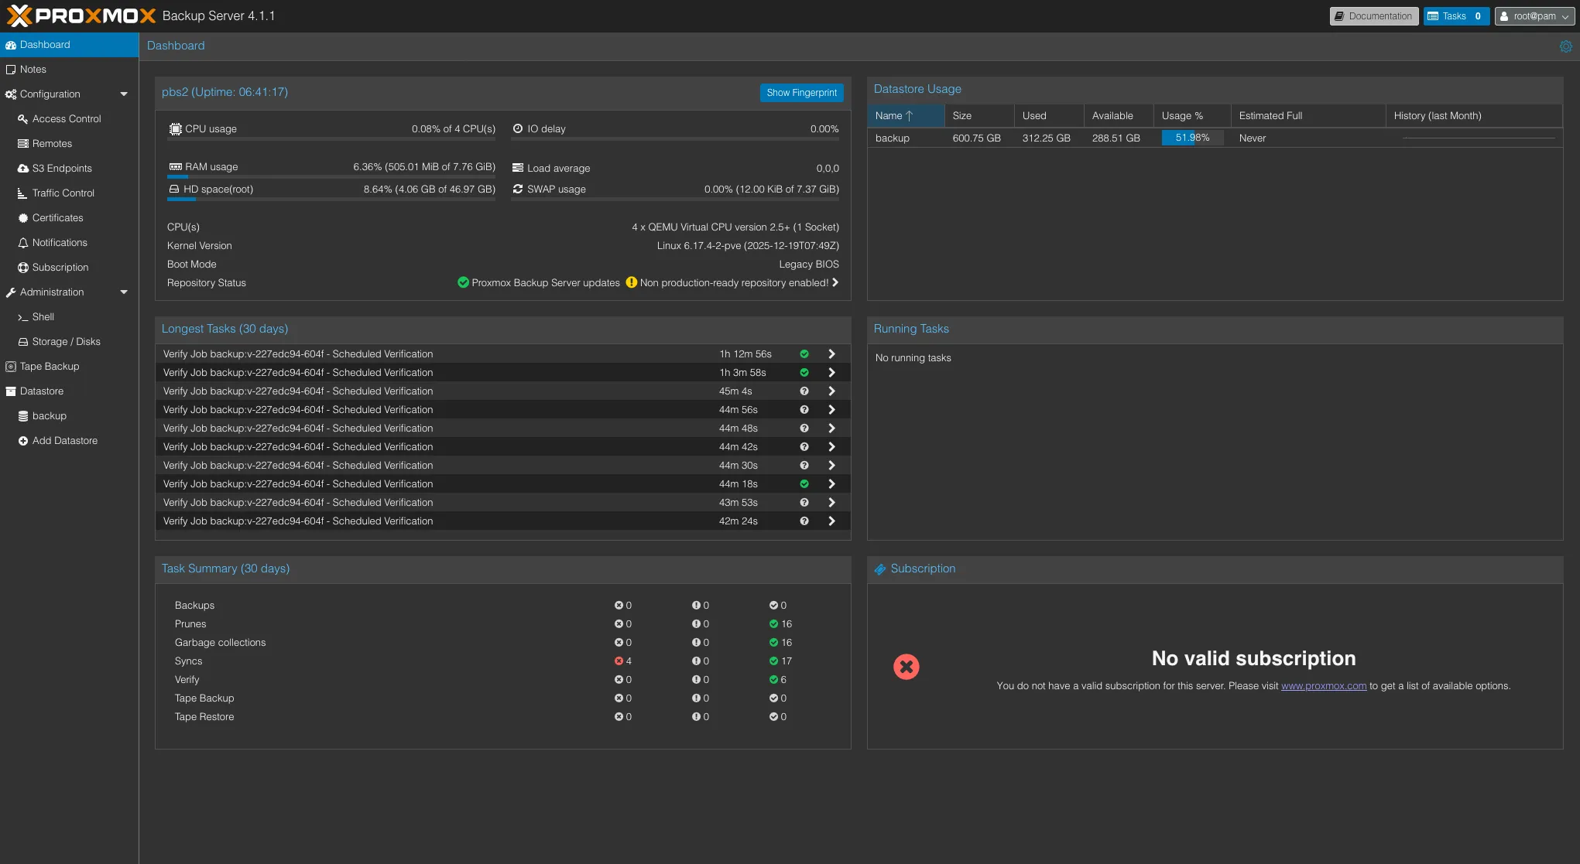
Task: Select Notes in the left navigation
Action: click(x=33, y=70)
